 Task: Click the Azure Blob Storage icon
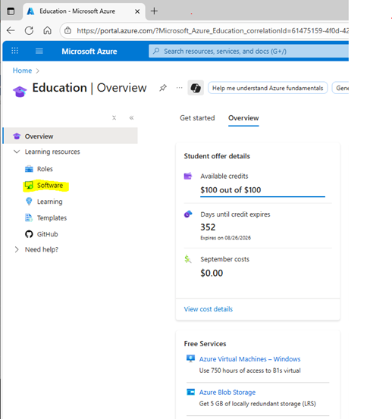(x=190, y=392)
